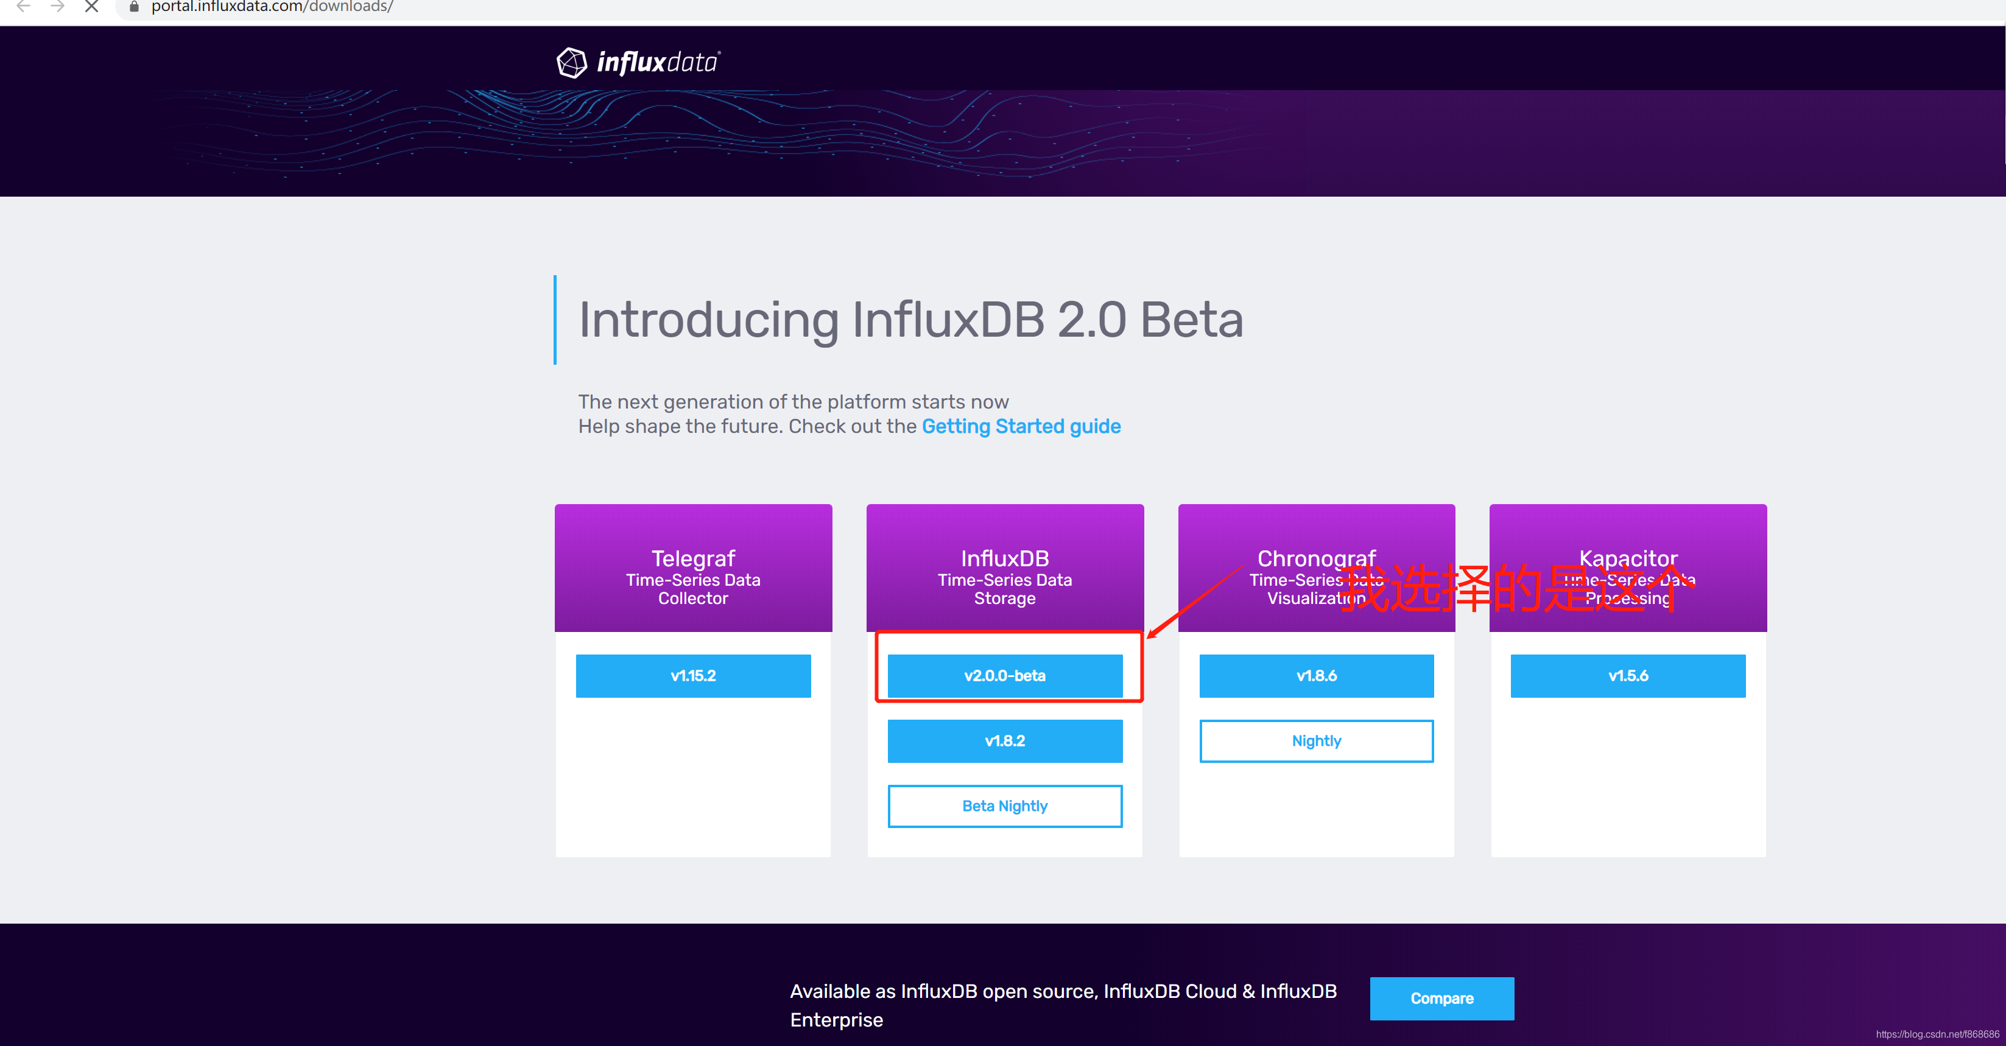
Task: Click the Kapacitor card title
Action: pyautogui.click(x=1628, y=558)
